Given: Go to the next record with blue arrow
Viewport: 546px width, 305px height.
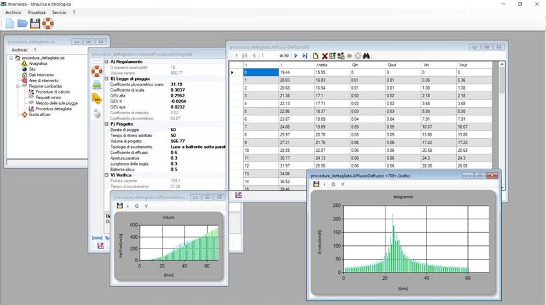Looking at the screenshot, I should pos(296,56).
